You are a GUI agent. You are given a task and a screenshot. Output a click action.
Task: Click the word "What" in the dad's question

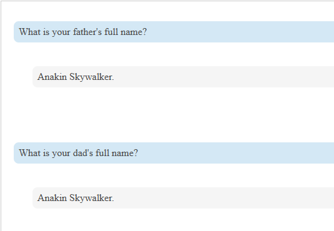30,153
